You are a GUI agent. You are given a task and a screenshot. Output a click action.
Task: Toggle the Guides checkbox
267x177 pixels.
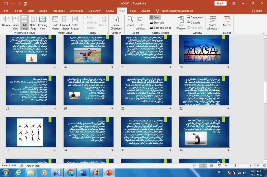coord(84,28)
